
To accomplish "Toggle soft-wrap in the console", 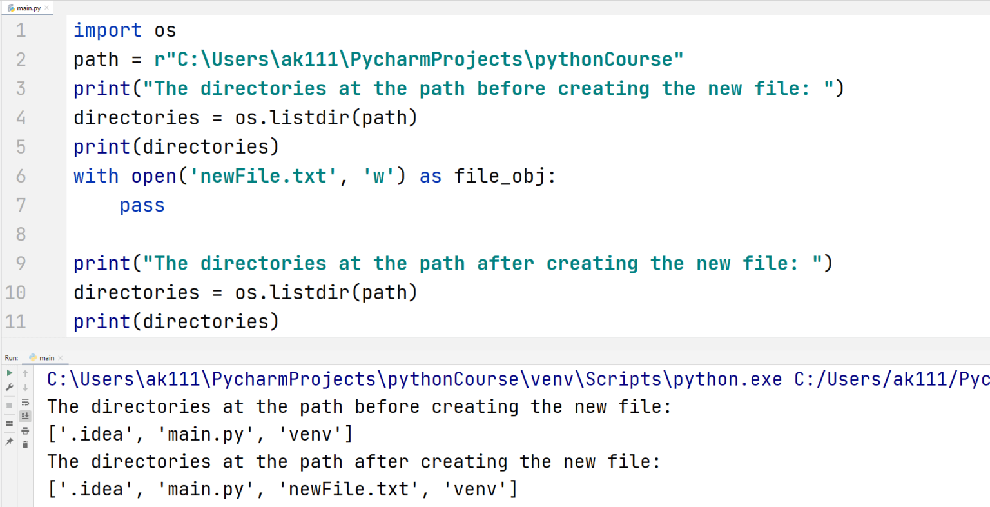I will pos(26,403).
